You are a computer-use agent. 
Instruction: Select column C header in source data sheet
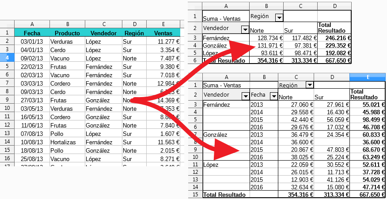click(103, 24)
